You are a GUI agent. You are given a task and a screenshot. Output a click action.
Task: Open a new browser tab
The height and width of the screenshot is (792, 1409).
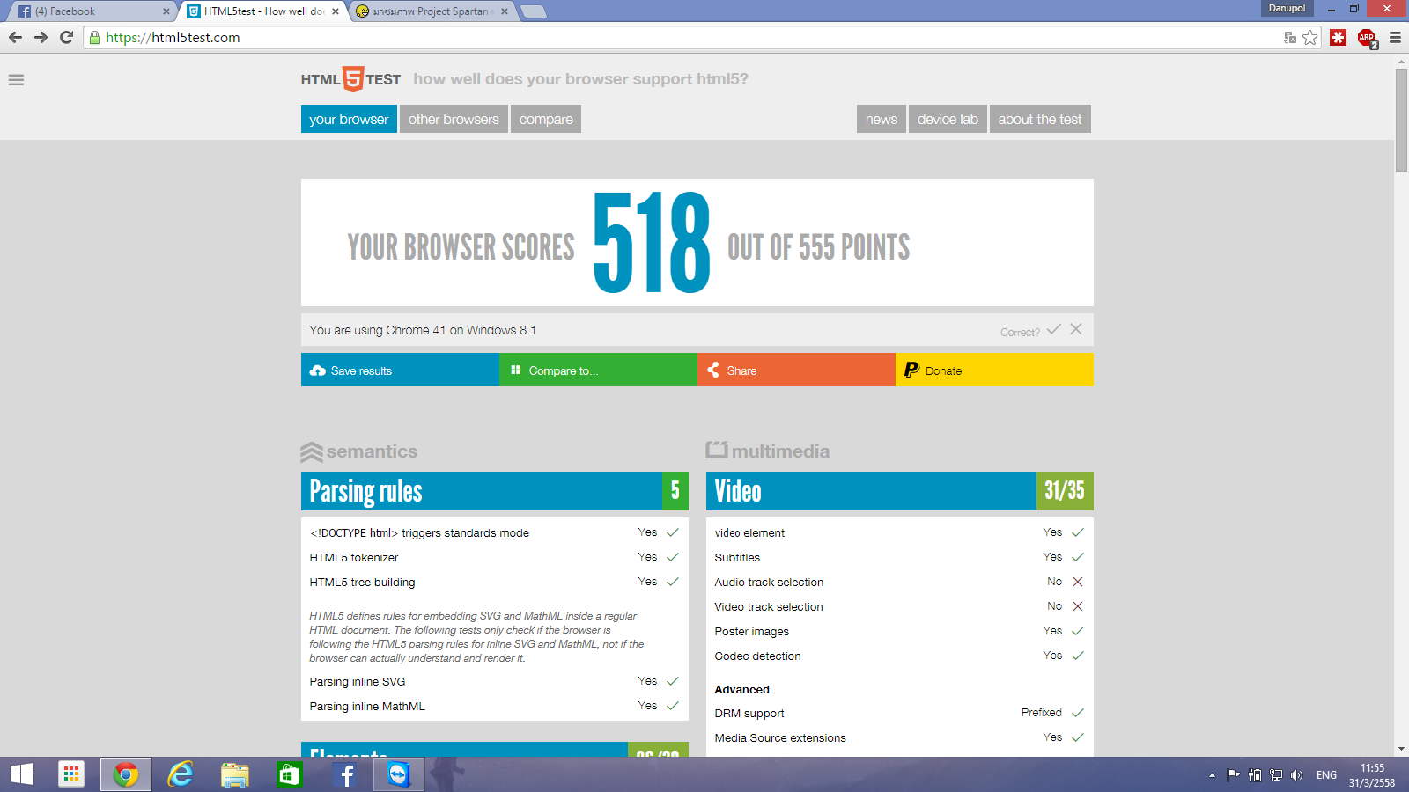(x=534, y=11)
